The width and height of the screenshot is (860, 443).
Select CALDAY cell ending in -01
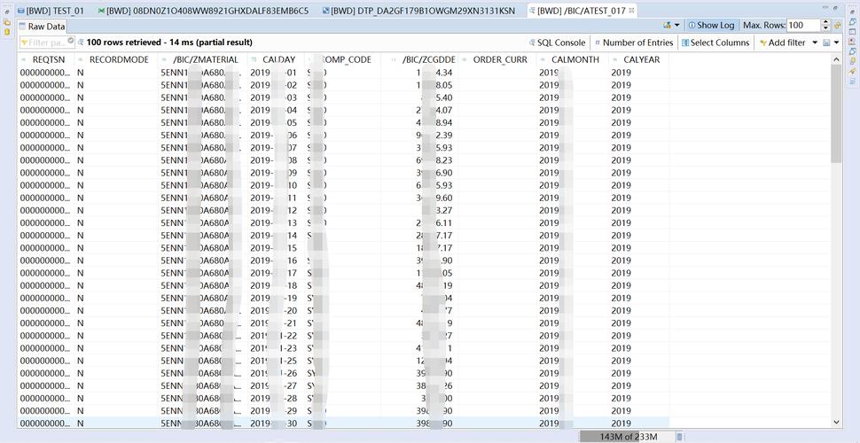tap(276, 73)
